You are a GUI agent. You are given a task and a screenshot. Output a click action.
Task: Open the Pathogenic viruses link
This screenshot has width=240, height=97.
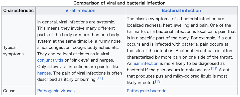[x=56, y=91]
